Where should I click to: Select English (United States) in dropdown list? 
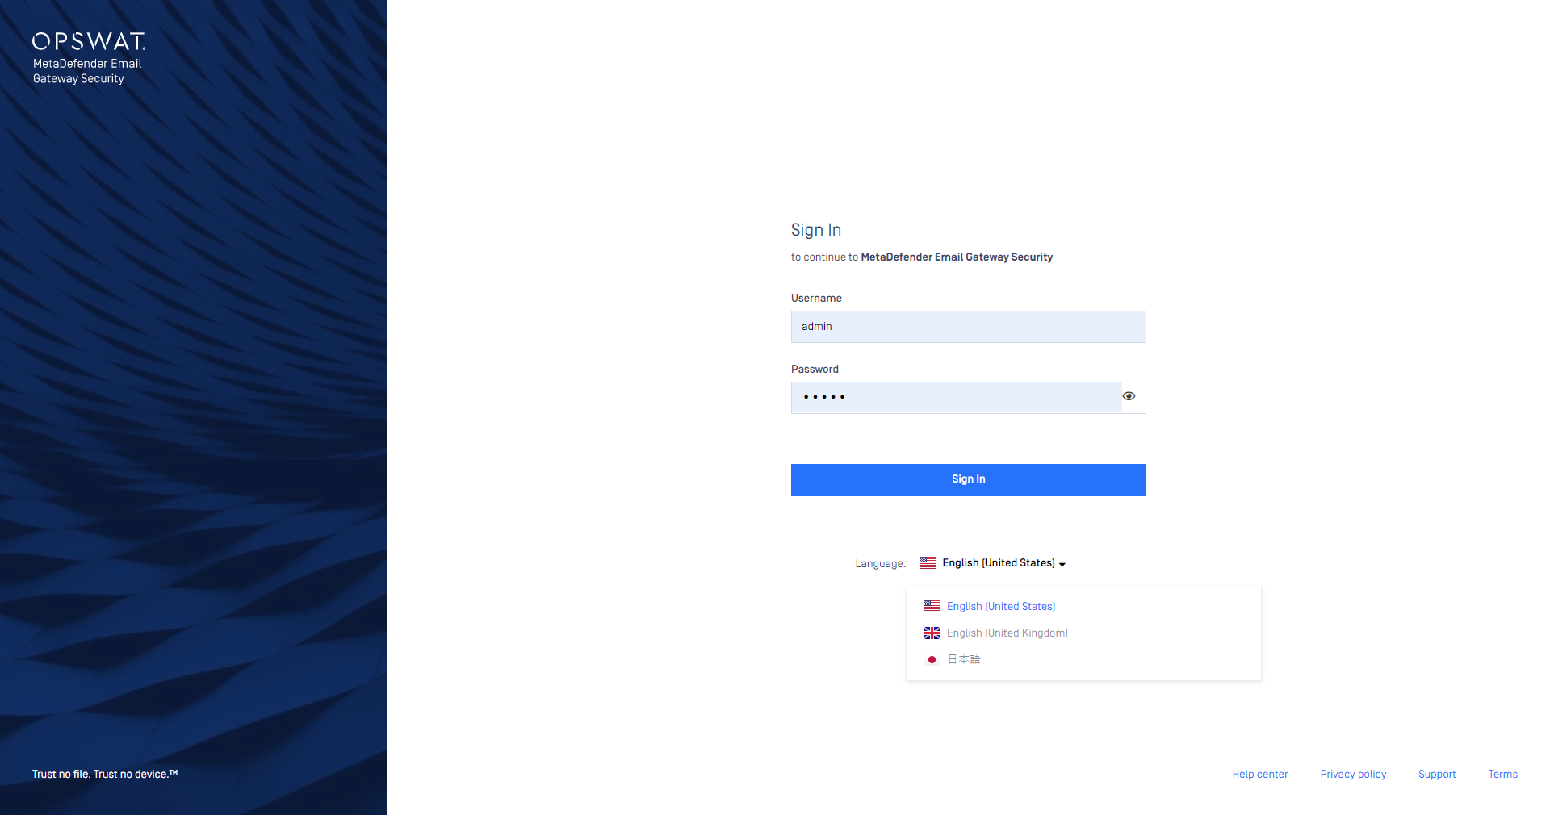pos(1001,607)
